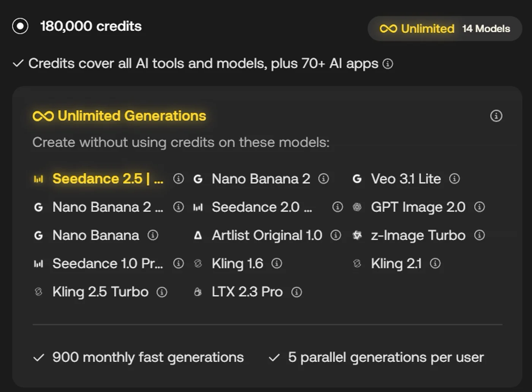The width and height of the screenshot is (532, 392).
Task: Show info for z-Image Turbo
Action: click(480, 235)
